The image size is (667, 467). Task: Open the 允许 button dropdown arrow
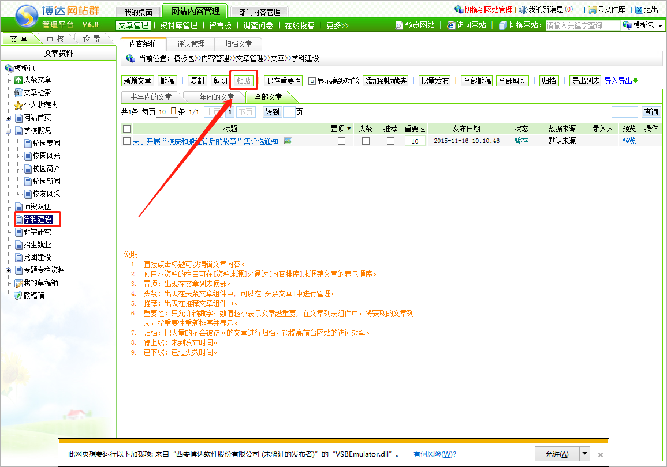pos(585,454)
